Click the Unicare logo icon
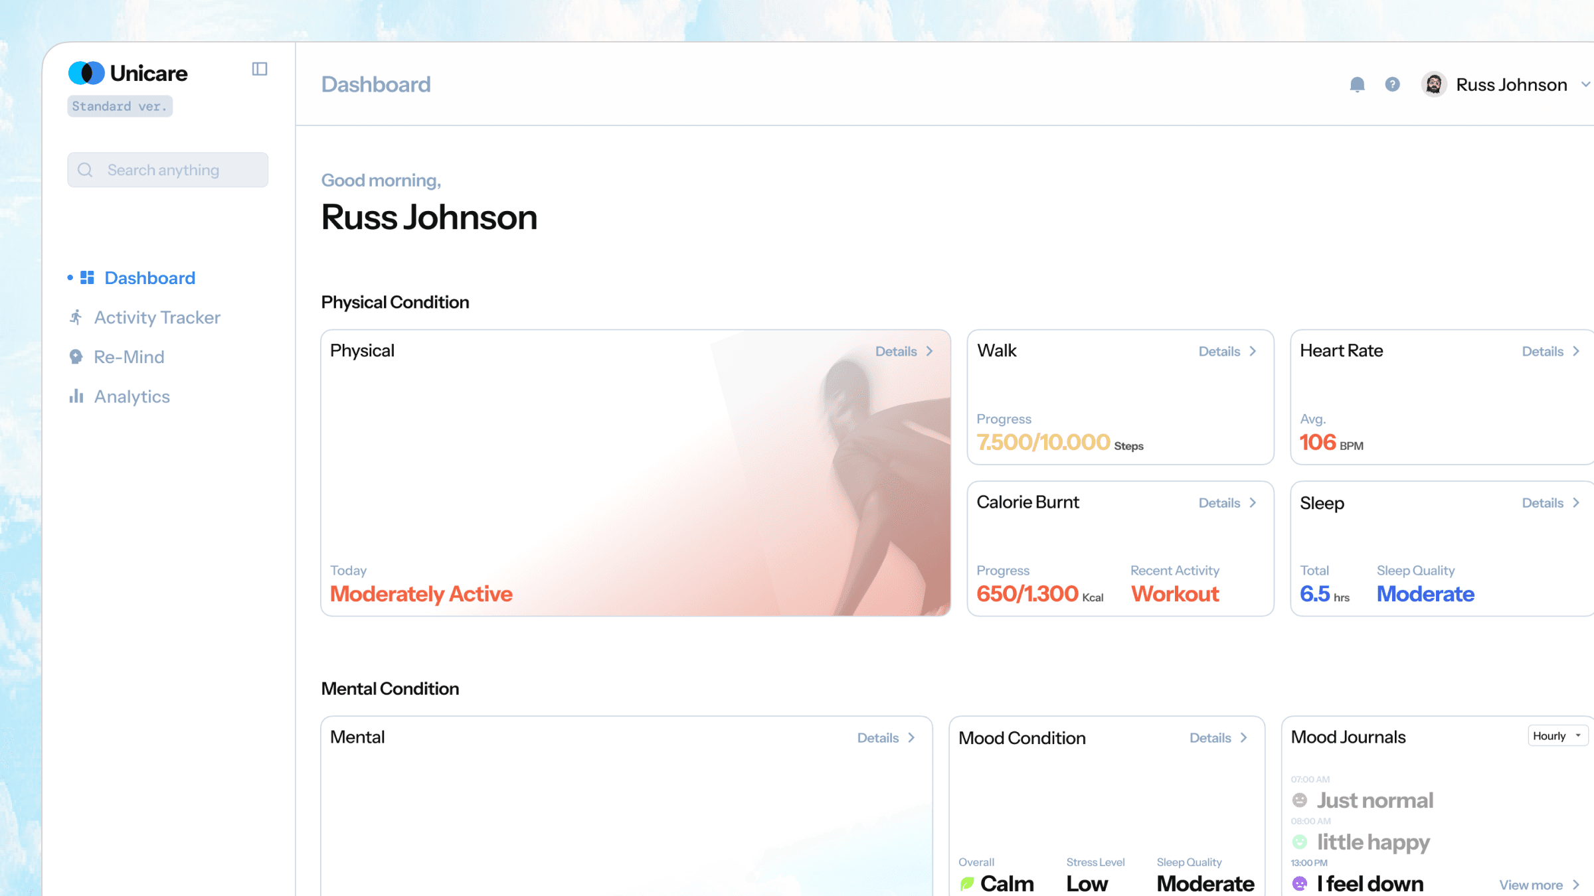 [x=86, y=73]
